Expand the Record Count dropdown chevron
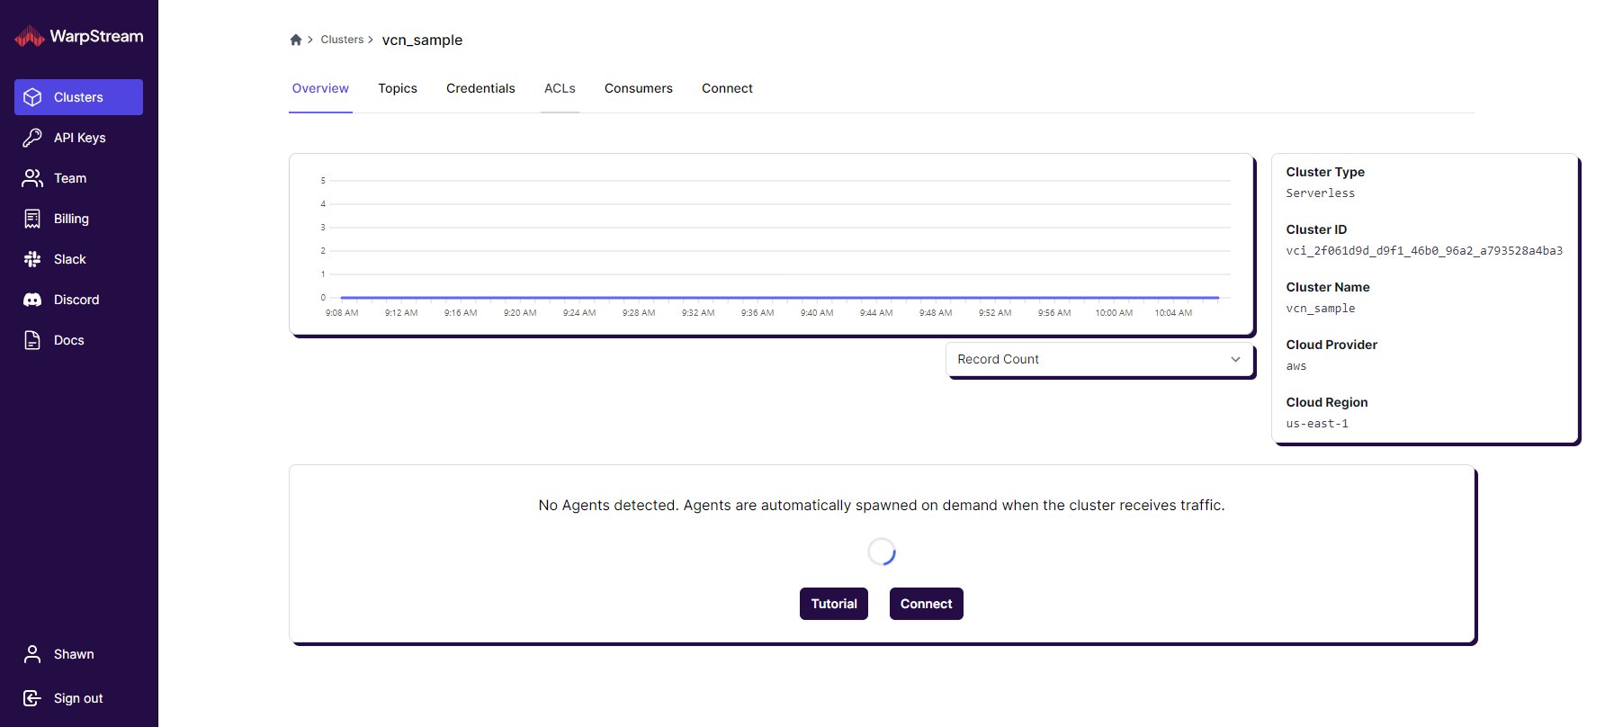Image resolution: width=1605 pixels, height=727 pixels. (x=1235, y=359)
